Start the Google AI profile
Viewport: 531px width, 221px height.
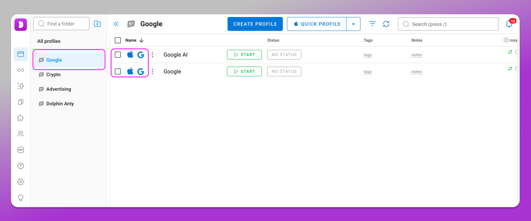pos(244,55)
